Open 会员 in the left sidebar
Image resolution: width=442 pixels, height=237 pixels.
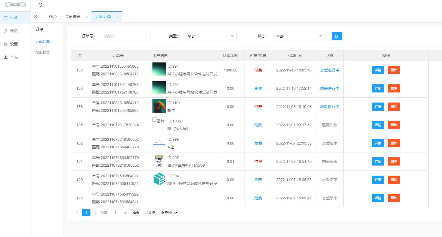(14, 31)
